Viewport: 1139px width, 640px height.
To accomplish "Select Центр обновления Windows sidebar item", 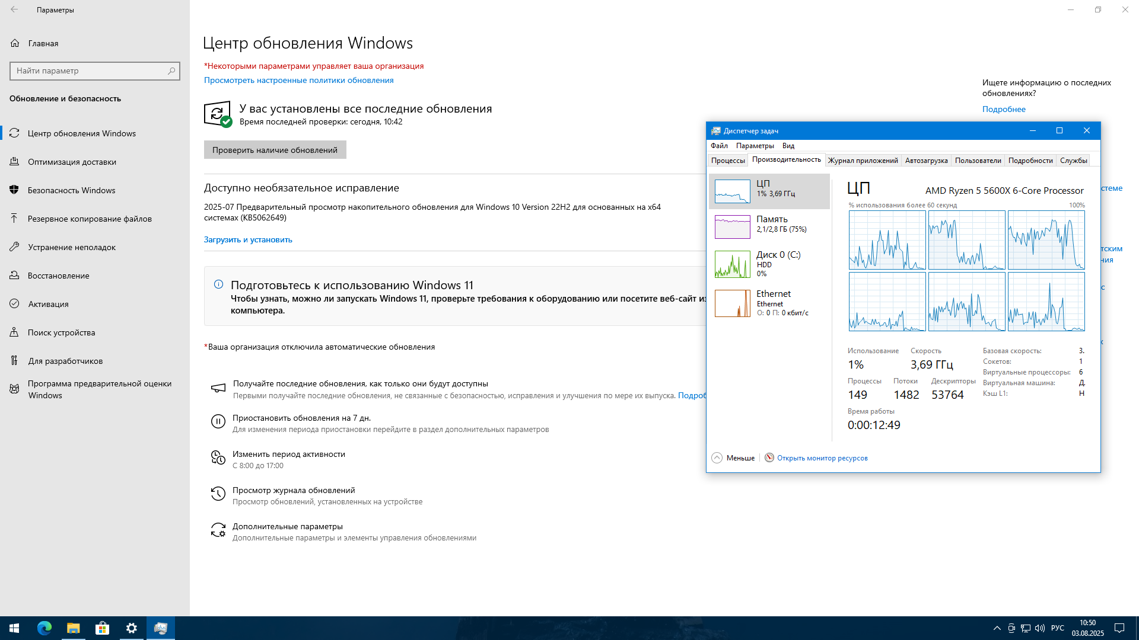I will click(95, 133).
